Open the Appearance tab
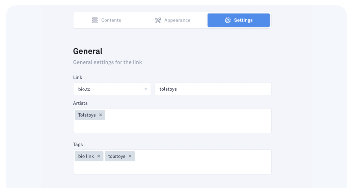This screenshot has width=353, height=188. point(173,20)
